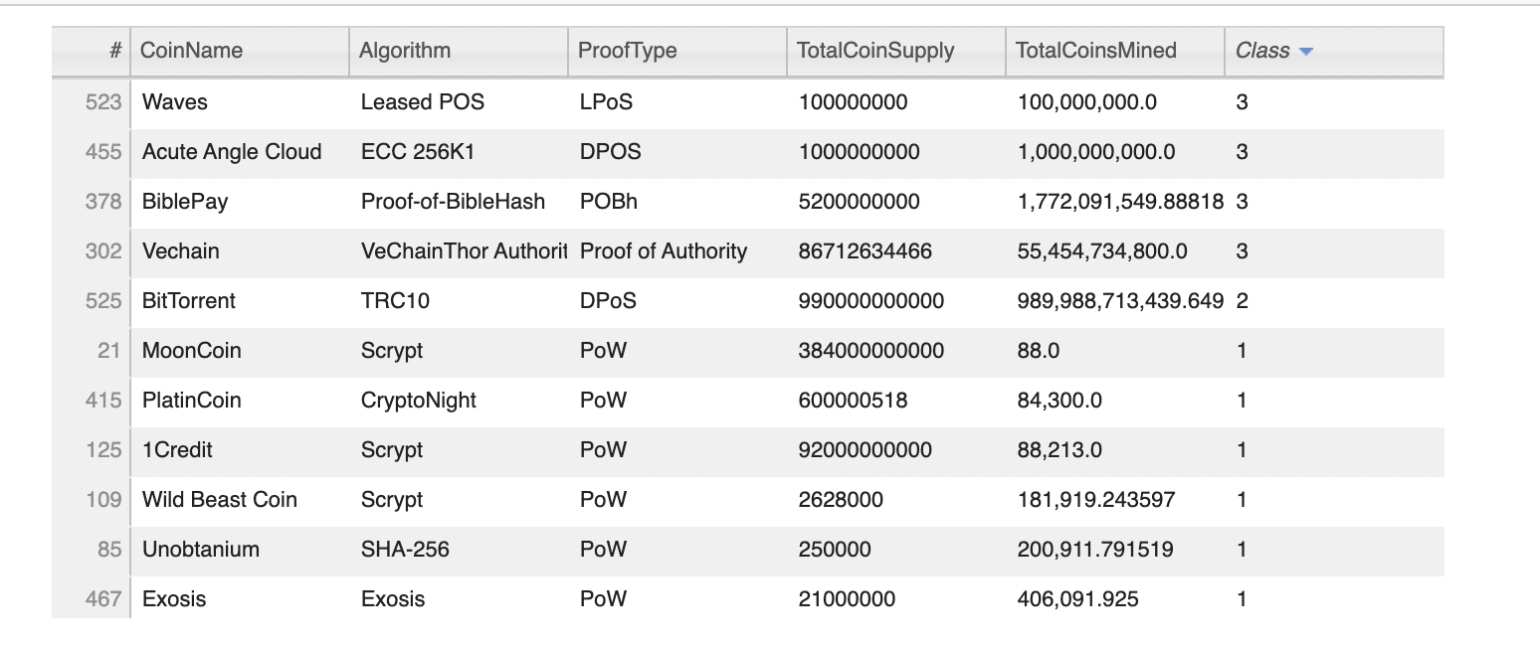Click the TRC10 algorithm cell
The image size is (1540, 654).
(x=459, y=301)
